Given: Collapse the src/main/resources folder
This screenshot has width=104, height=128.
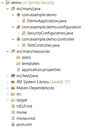Looking at the screenshot, I should pyautogui.click(x=8, y=51).
